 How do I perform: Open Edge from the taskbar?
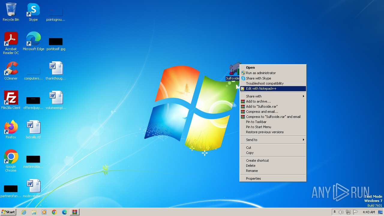64,212
